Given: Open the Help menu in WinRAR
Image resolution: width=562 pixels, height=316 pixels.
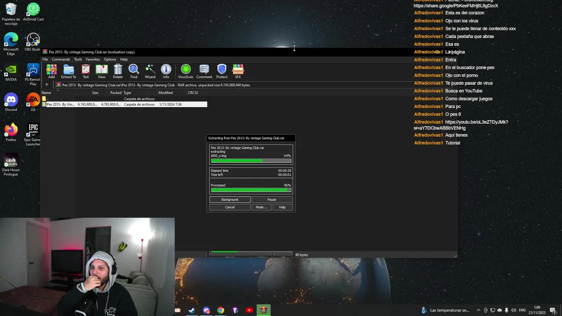Looking at the screenshot, I should point(124,59).
